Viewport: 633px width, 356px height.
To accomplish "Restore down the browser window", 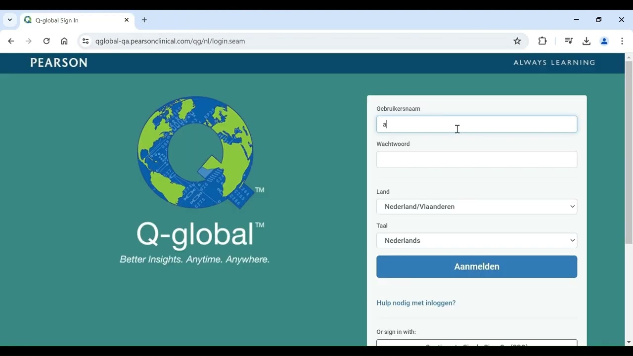I will 599,20.
